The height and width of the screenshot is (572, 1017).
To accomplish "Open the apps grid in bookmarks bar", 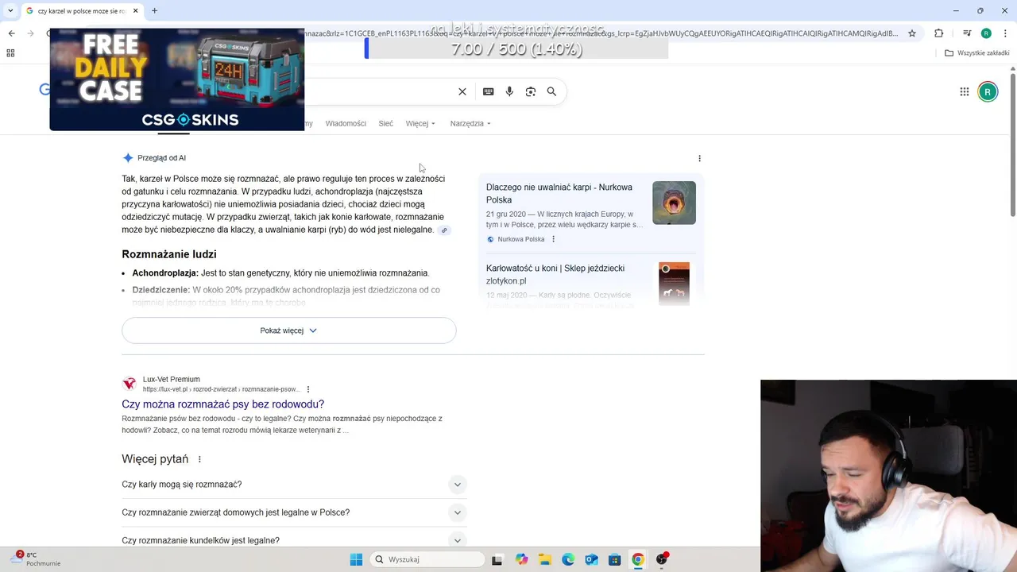I will pyautogui.click(x=10, y=52).
